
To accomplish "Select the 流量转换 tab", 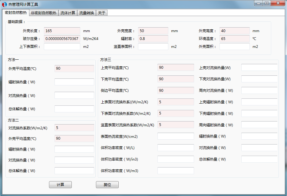I will point(86,13).
